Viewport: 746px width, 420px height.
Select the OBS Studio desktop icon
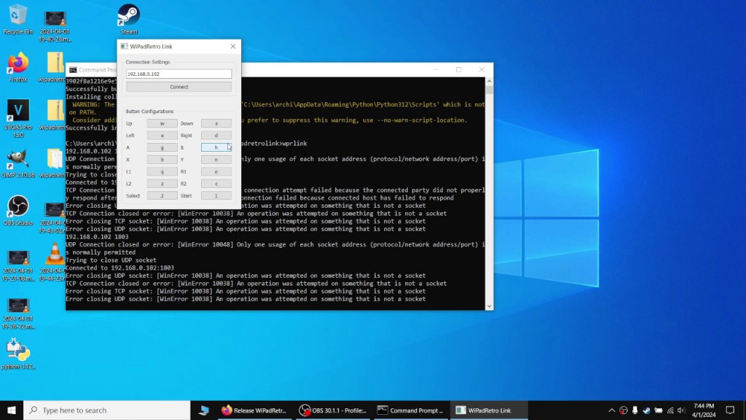[18, 209]
